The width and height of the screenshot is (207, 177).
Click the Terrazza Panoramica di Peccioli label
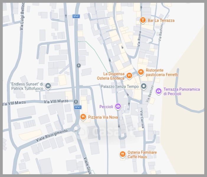coord(182,91)
